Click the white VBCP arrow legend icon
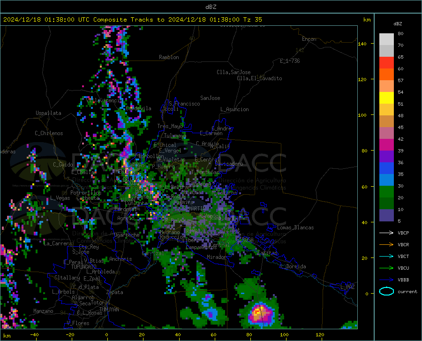This screenshot has width=422, height=341. (386, 233)
